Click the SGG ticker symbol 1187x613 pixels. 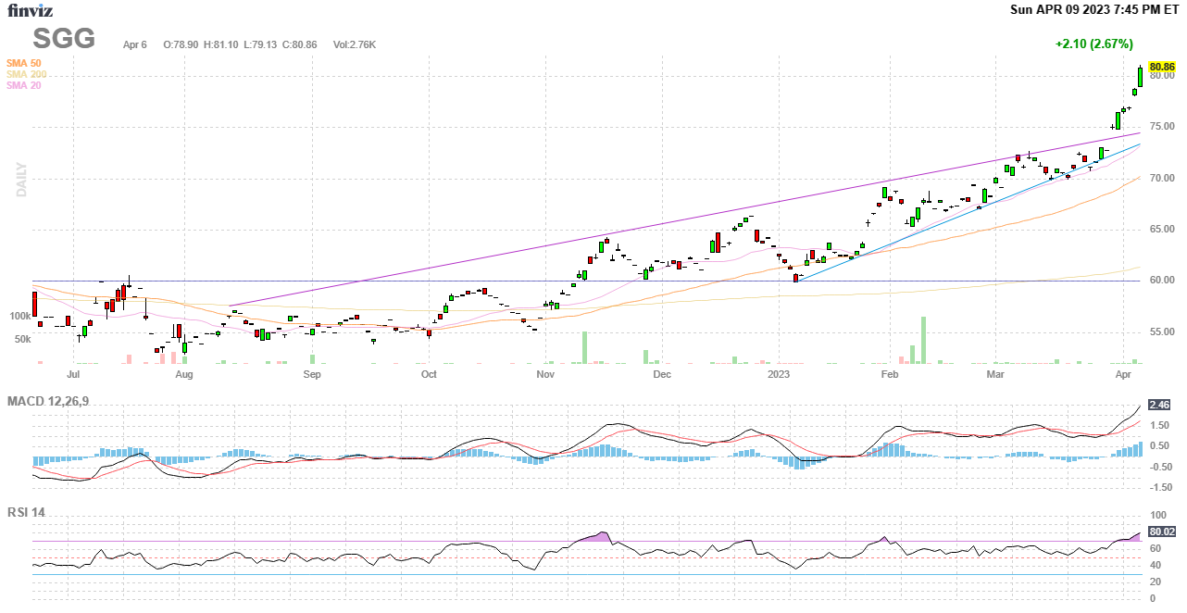(x=64, y=38)
